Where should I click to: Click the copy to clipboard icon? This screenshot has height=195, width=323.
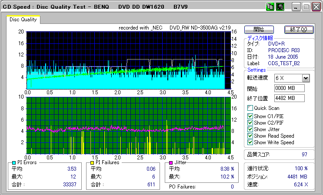tap(270, 7)
